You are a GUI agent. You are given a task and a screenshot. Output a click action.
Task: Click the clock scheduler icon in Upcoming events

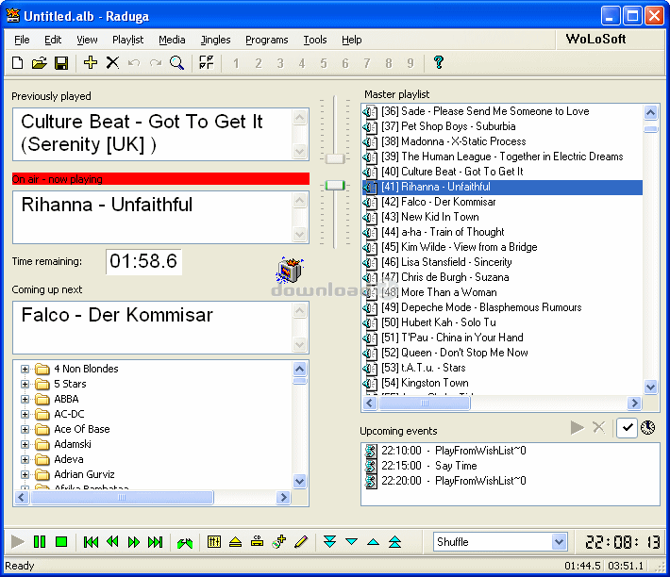(x=648, y=427)
